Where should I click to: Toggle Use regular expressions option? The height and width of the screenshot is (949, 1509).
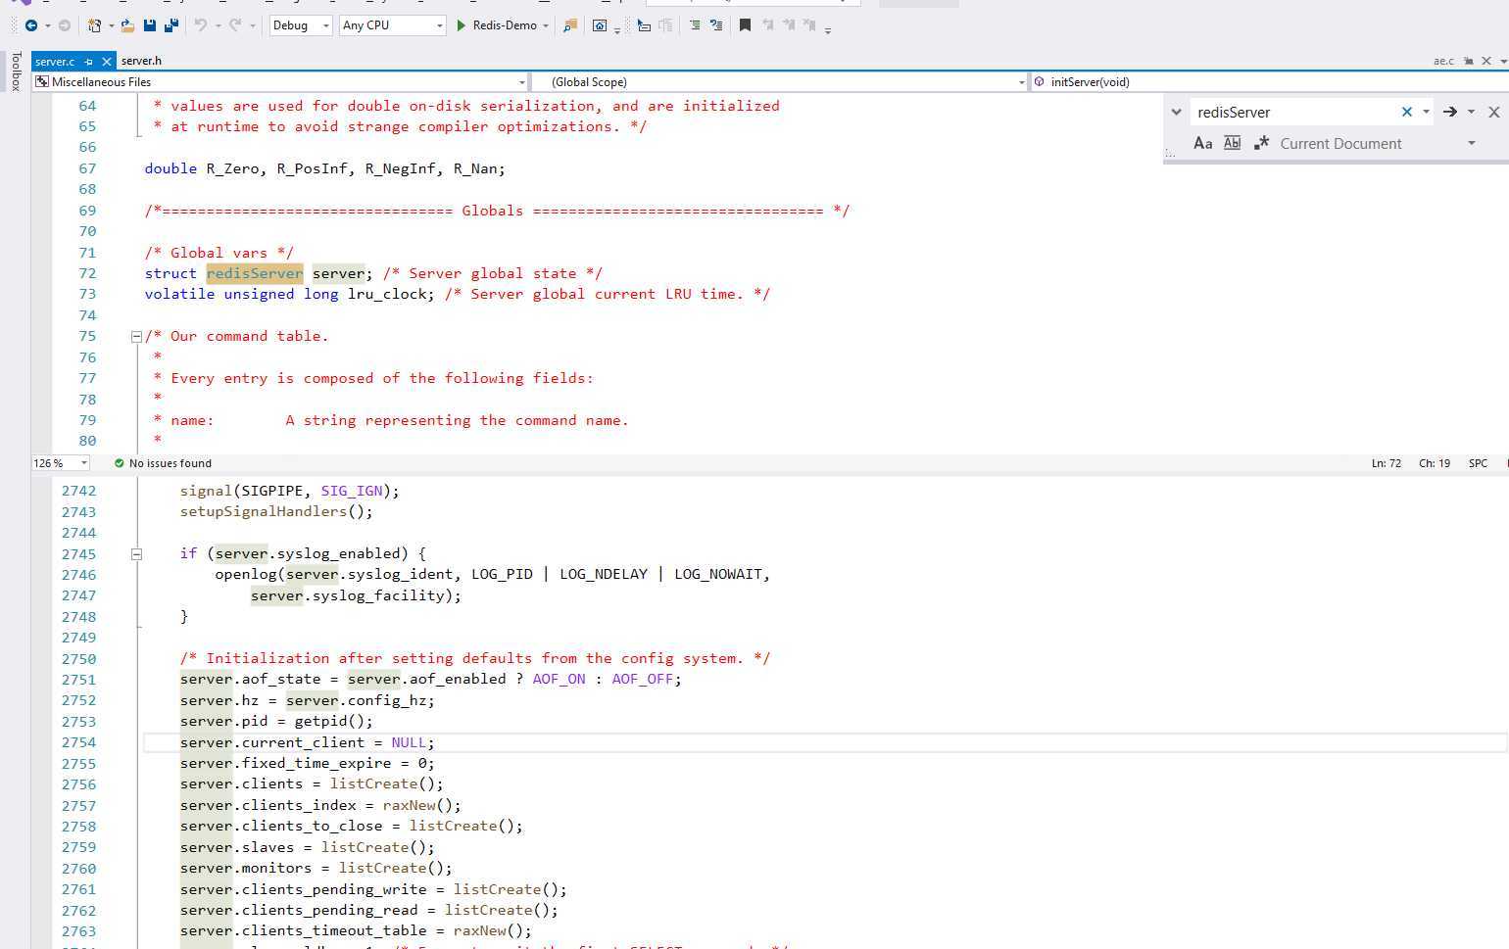click(x=1261, y=143)
